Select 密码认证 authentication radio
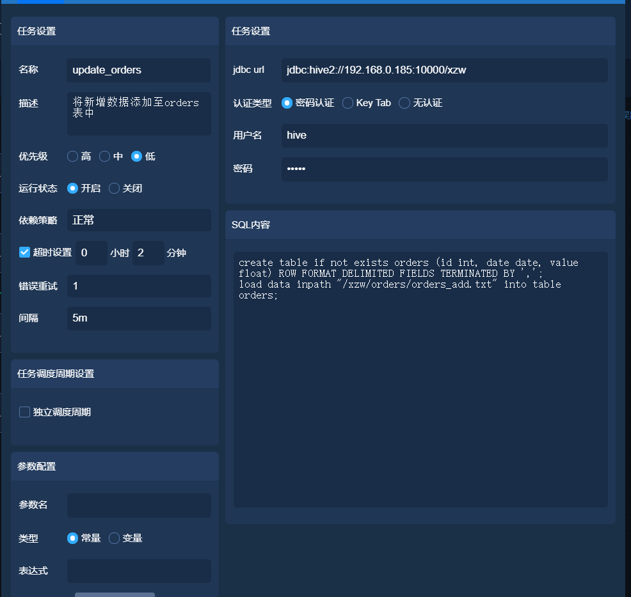Image resolution: width=631 pixels, height=597 pixels. [x=287, y=103]
